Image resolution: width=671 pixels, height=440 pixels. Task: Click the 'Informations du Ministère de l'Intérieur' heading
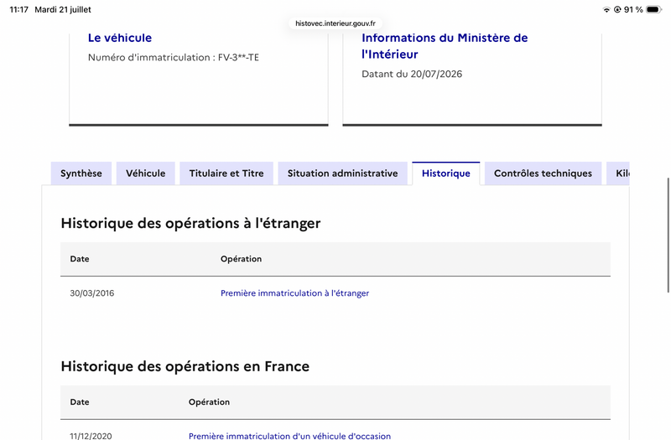click(x=445, y=46)
